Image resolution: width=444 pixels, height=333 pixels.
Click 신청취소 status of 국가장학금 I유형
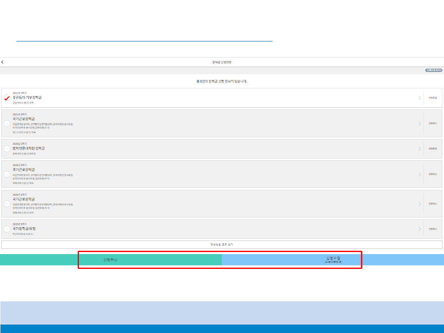[x=432, y=229]
